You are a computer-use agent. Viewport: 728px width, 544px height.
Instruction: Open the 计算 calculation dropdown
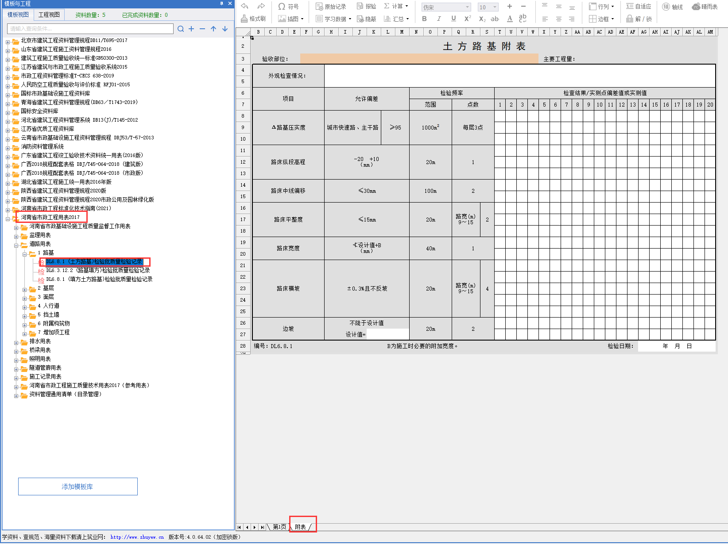(396, 6)
